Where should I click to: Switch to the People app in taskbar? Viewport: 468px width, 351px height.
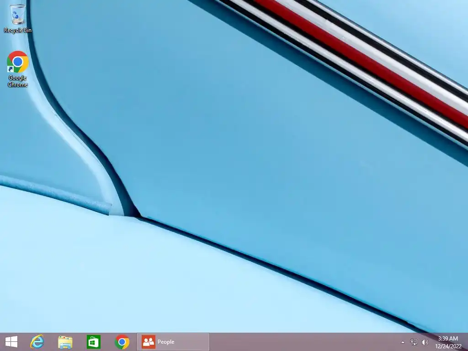click(x=173, y=342)
